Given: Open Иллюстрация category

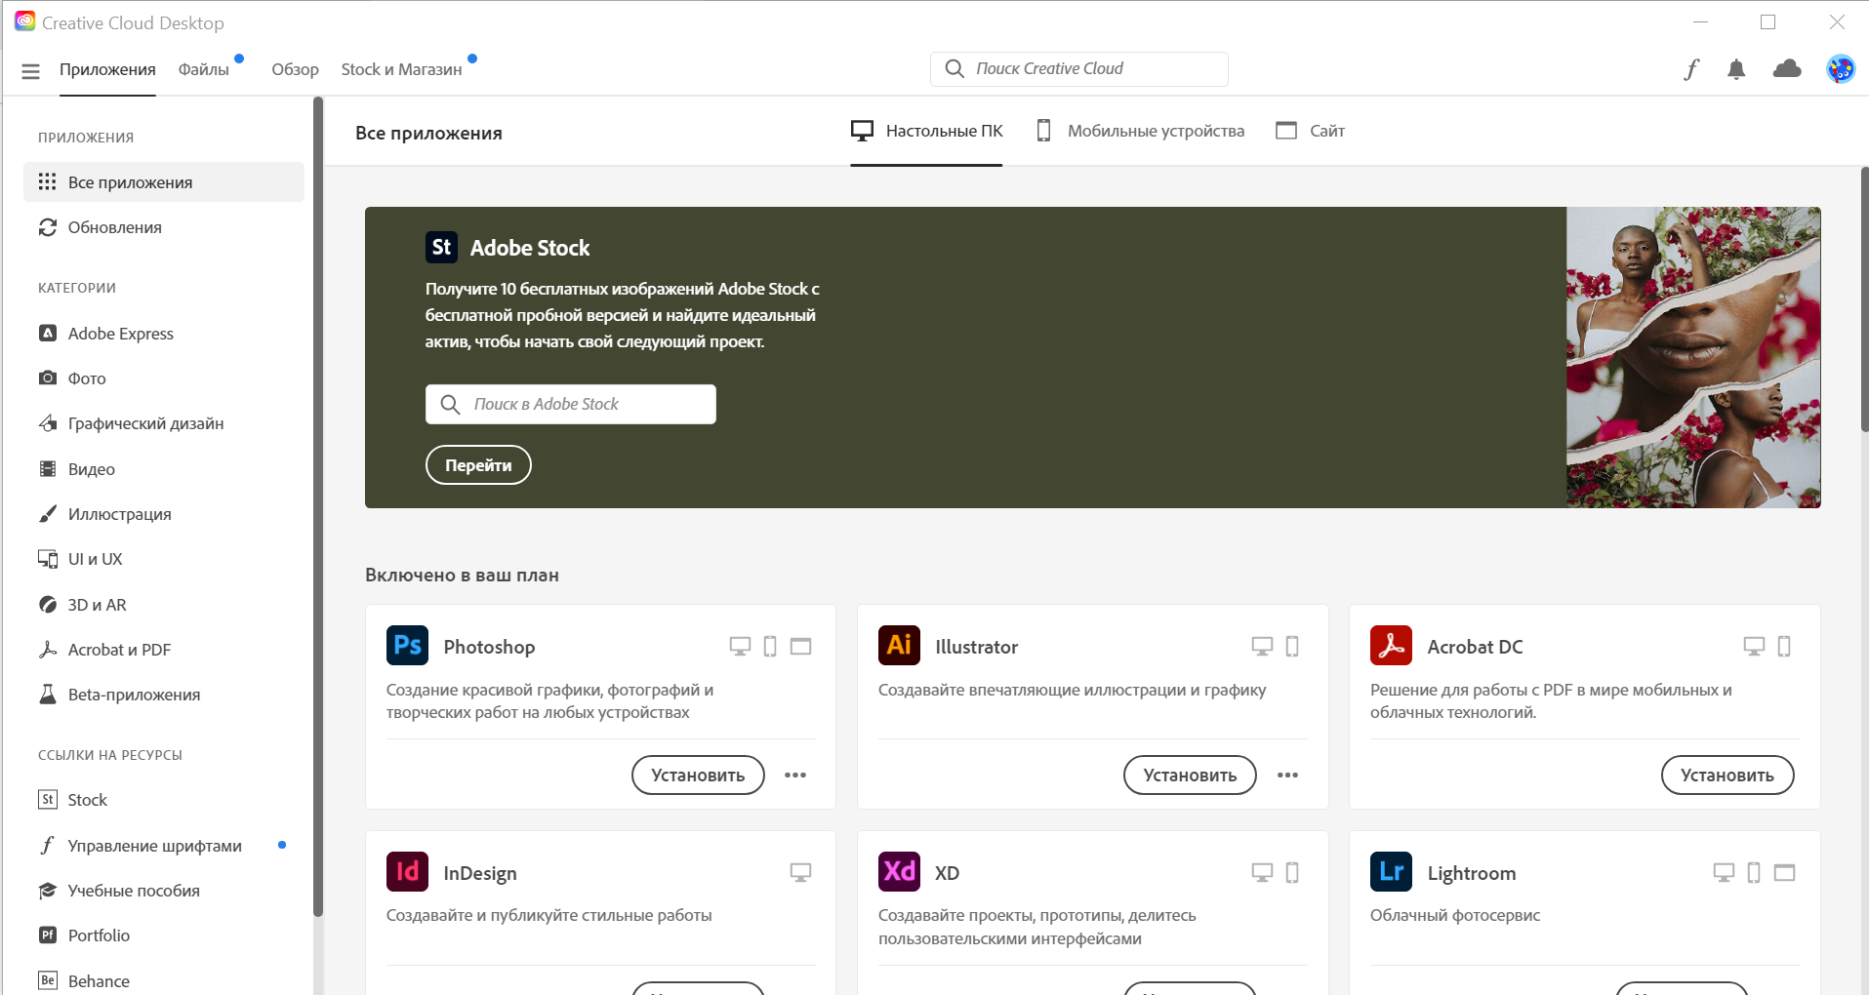Looking at the screenshot, I should coord(164,514).
